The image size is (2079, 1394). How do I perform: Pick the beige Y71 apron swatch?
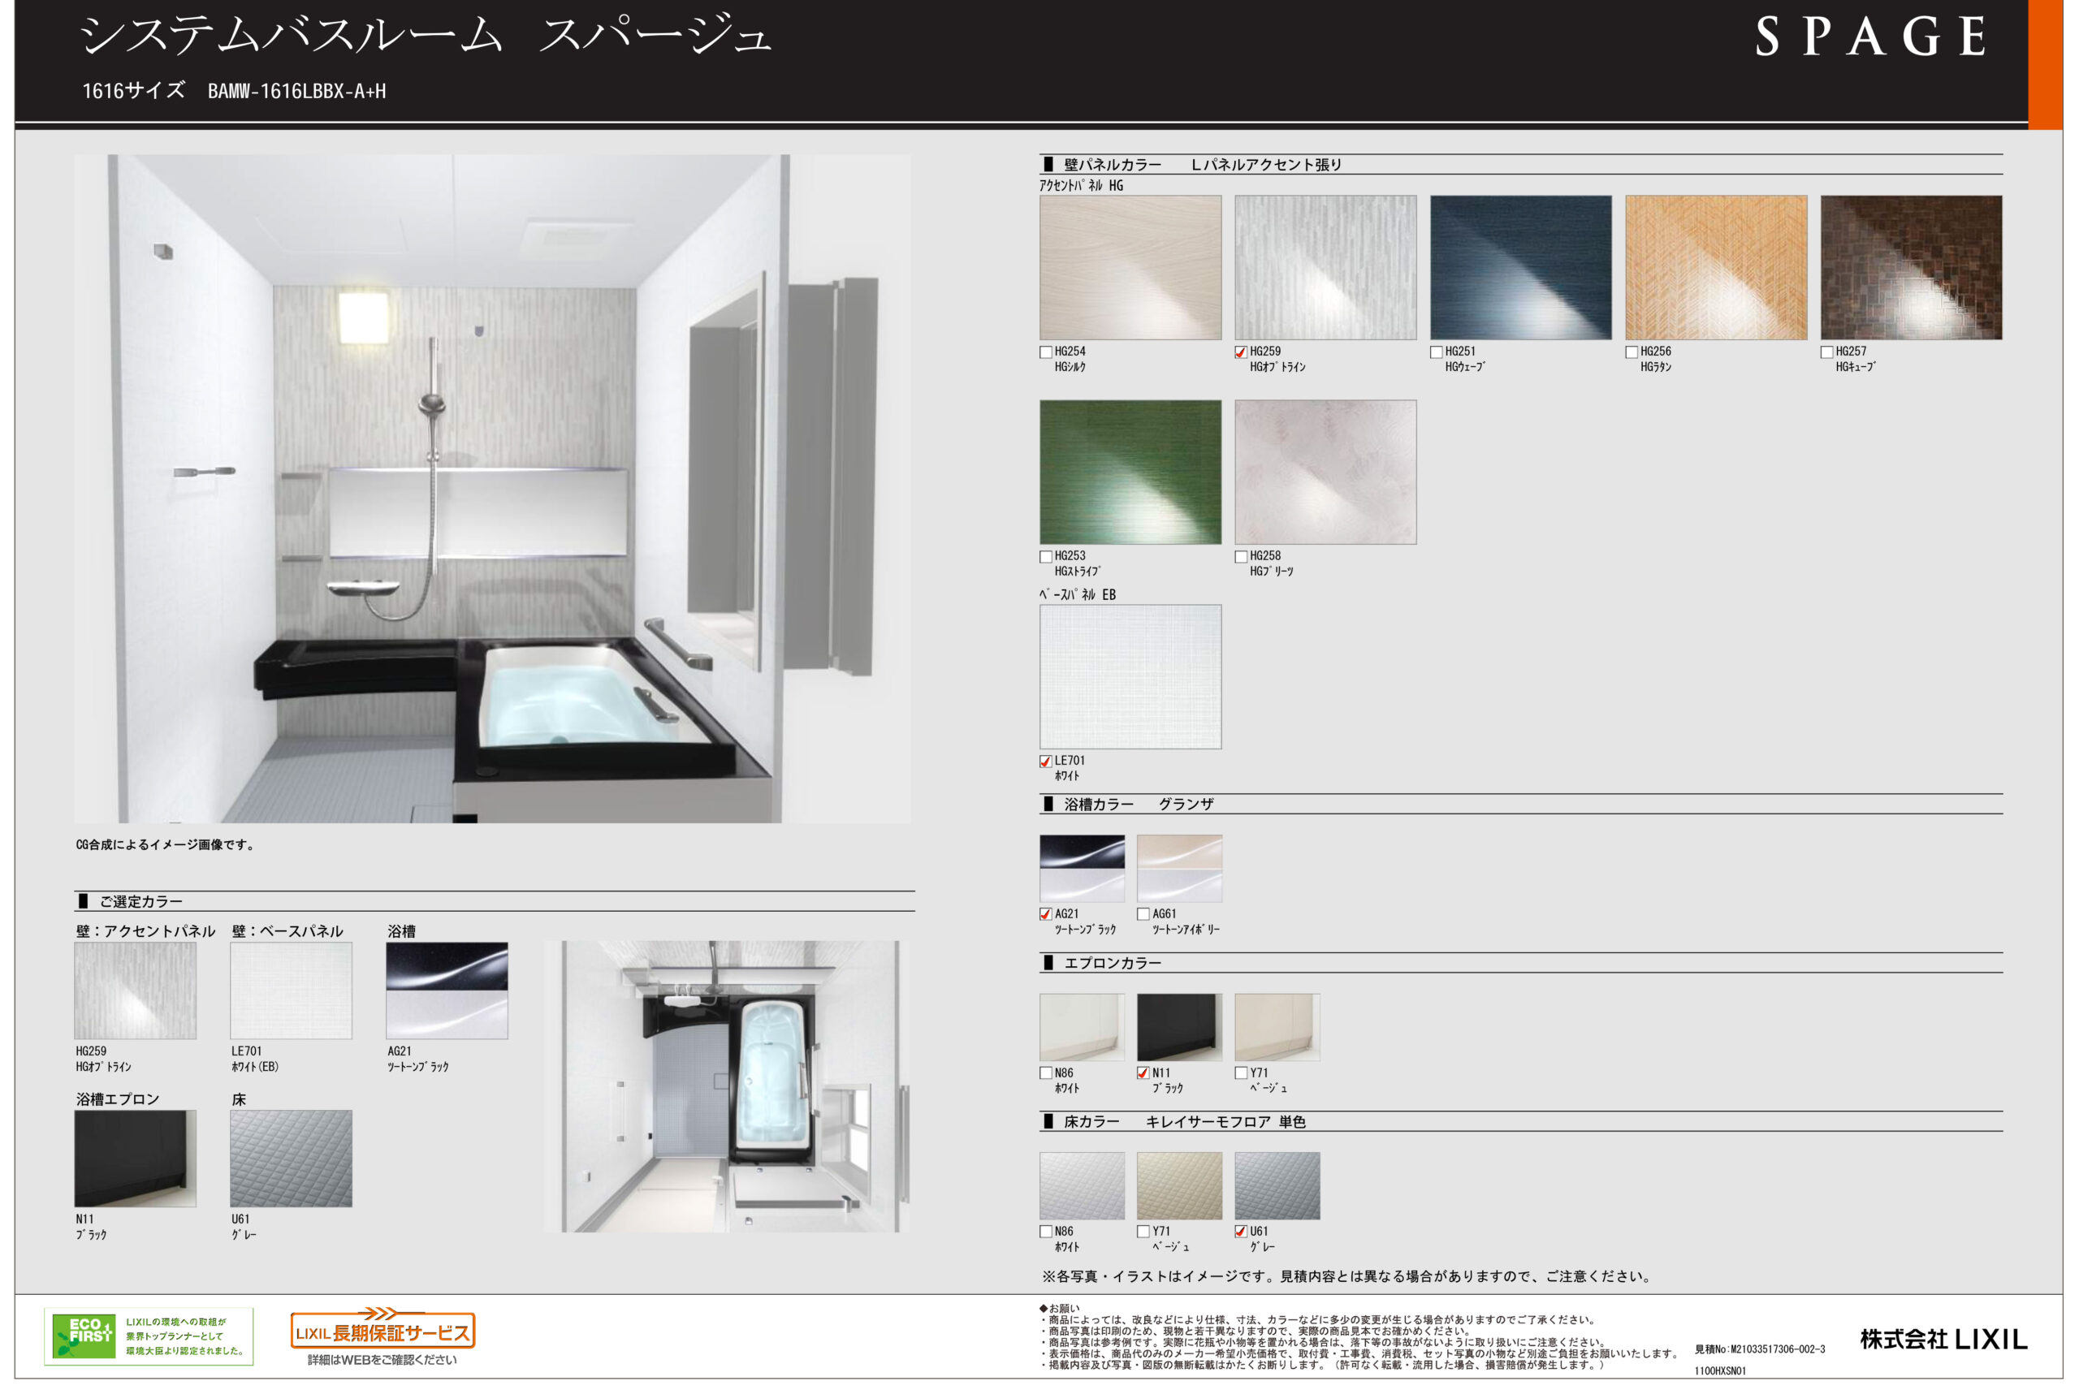(x=1277, y=1027)
